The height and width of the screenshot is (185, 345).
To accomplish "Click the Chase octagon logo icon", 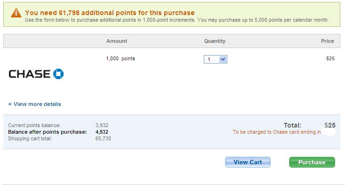I will point(58,74).
